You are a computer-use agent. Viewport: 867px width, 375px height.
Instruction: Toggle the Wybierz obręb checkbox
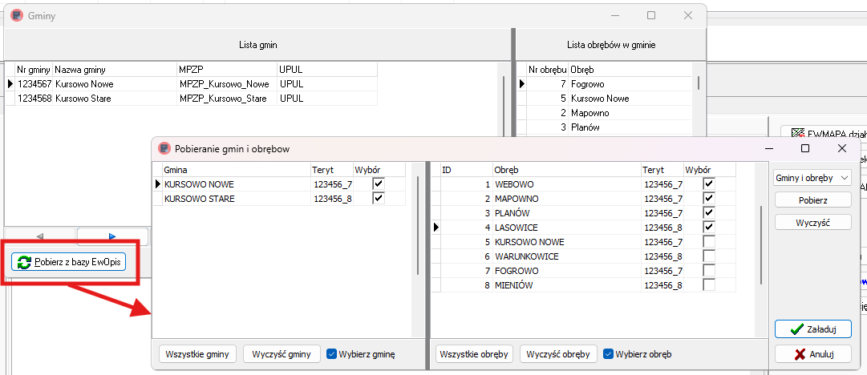[608, 354]
